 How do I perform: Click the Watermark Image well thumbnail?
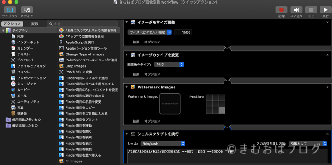[x=170, y=104]
